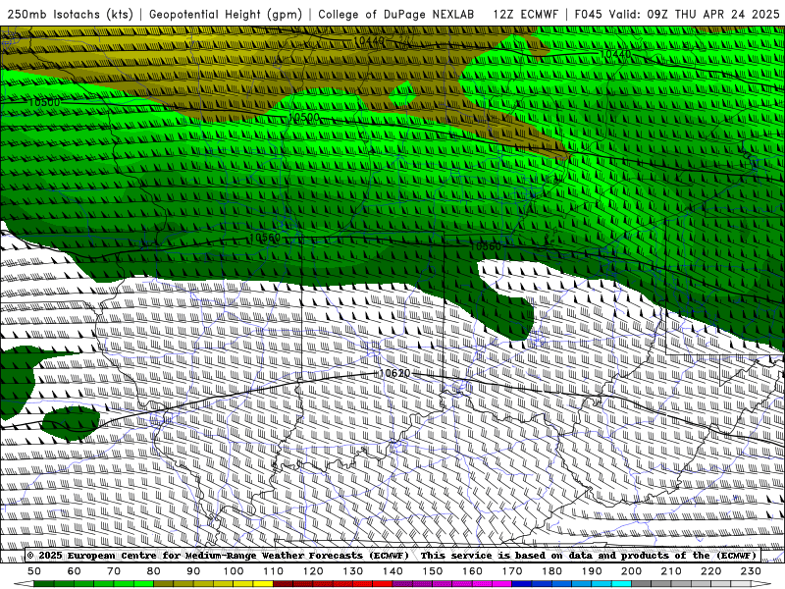This screenshot has width=785, height=589.
Task: Pick the yellow swatch between 100 and 110
Action: (263, 584)
